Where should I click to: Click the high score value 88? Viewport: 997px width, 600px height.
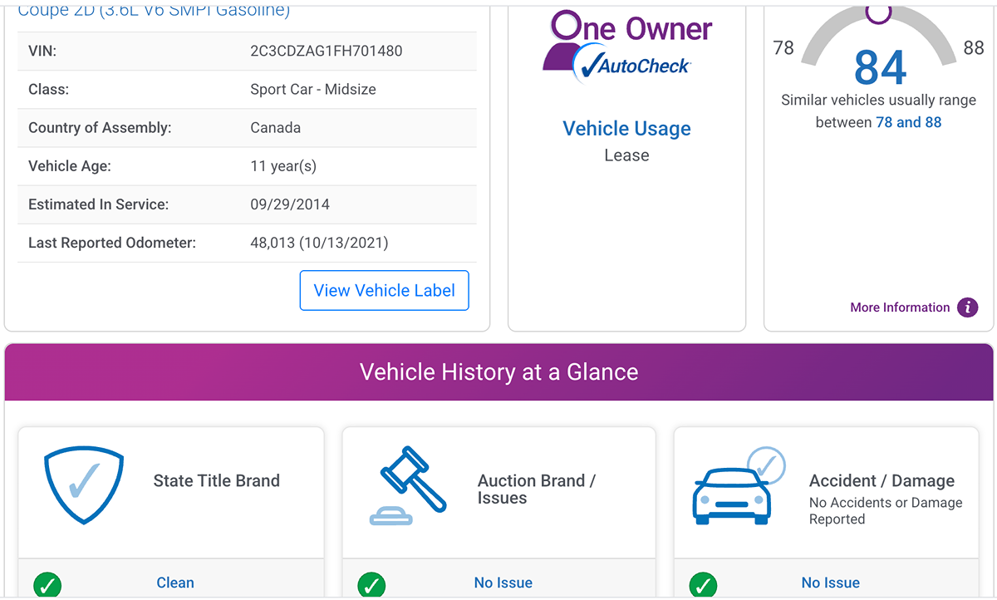(x=974, y=48)
